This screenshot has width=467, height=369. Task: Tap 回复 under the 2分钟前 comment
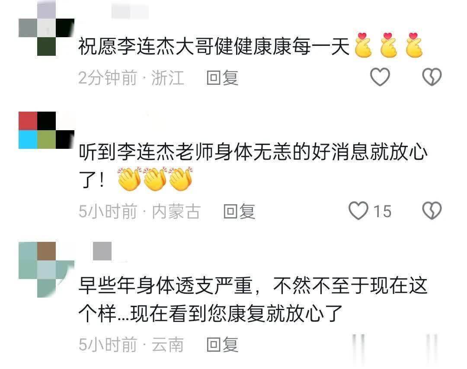tap(222, 78)
